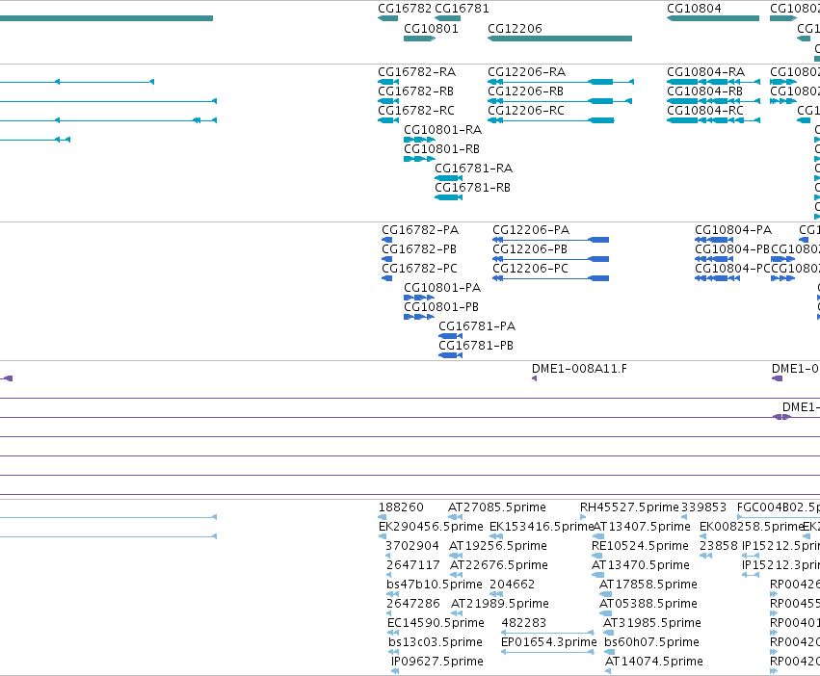This screenshot has width=820, height=676.
Task: Click the CG12206 gene bar glyph
Action: 560,39
